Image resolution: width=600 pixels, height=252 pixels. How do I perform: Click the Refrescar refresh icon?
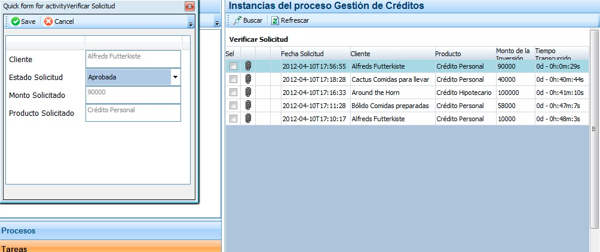coord(275,20)
